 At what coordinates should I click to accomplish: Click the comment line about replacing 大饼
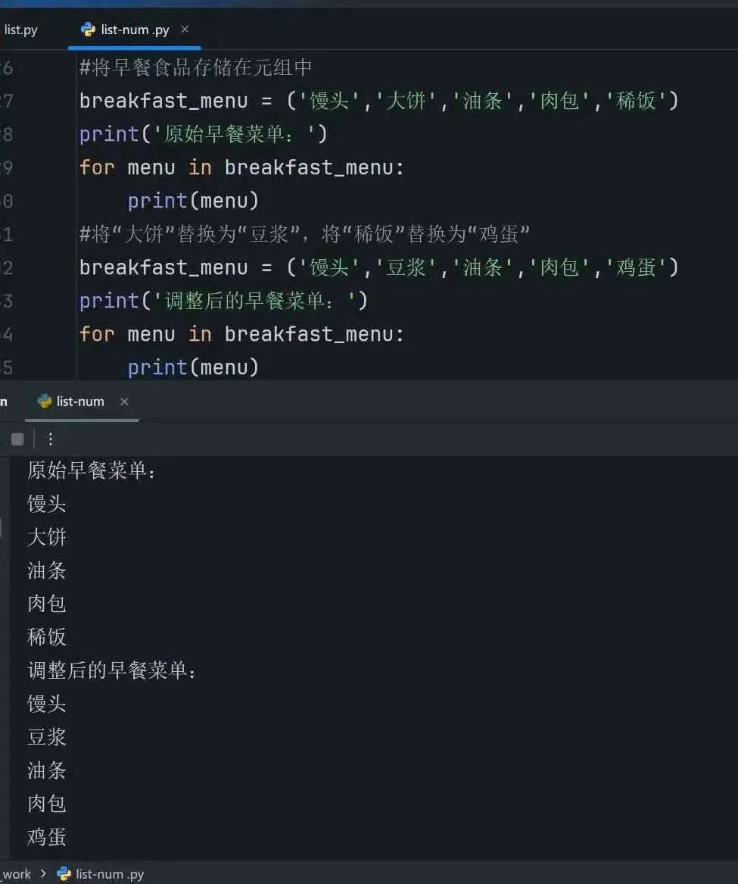click(x=304, y=234)
